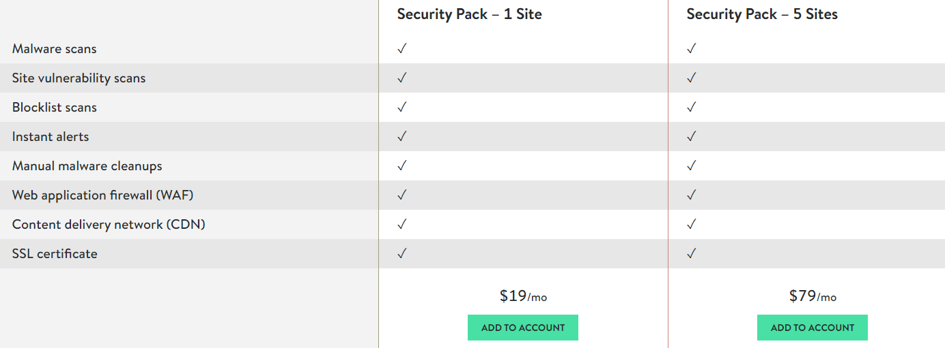Click the Blocklist scans feature label
This screenshot has width=945, height=348.
(x=55, y=108)
